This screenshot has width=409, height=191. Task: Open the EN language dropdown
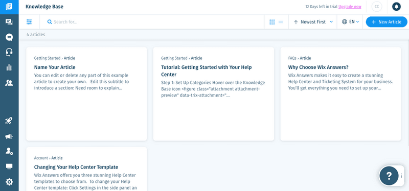pos(350,22)
